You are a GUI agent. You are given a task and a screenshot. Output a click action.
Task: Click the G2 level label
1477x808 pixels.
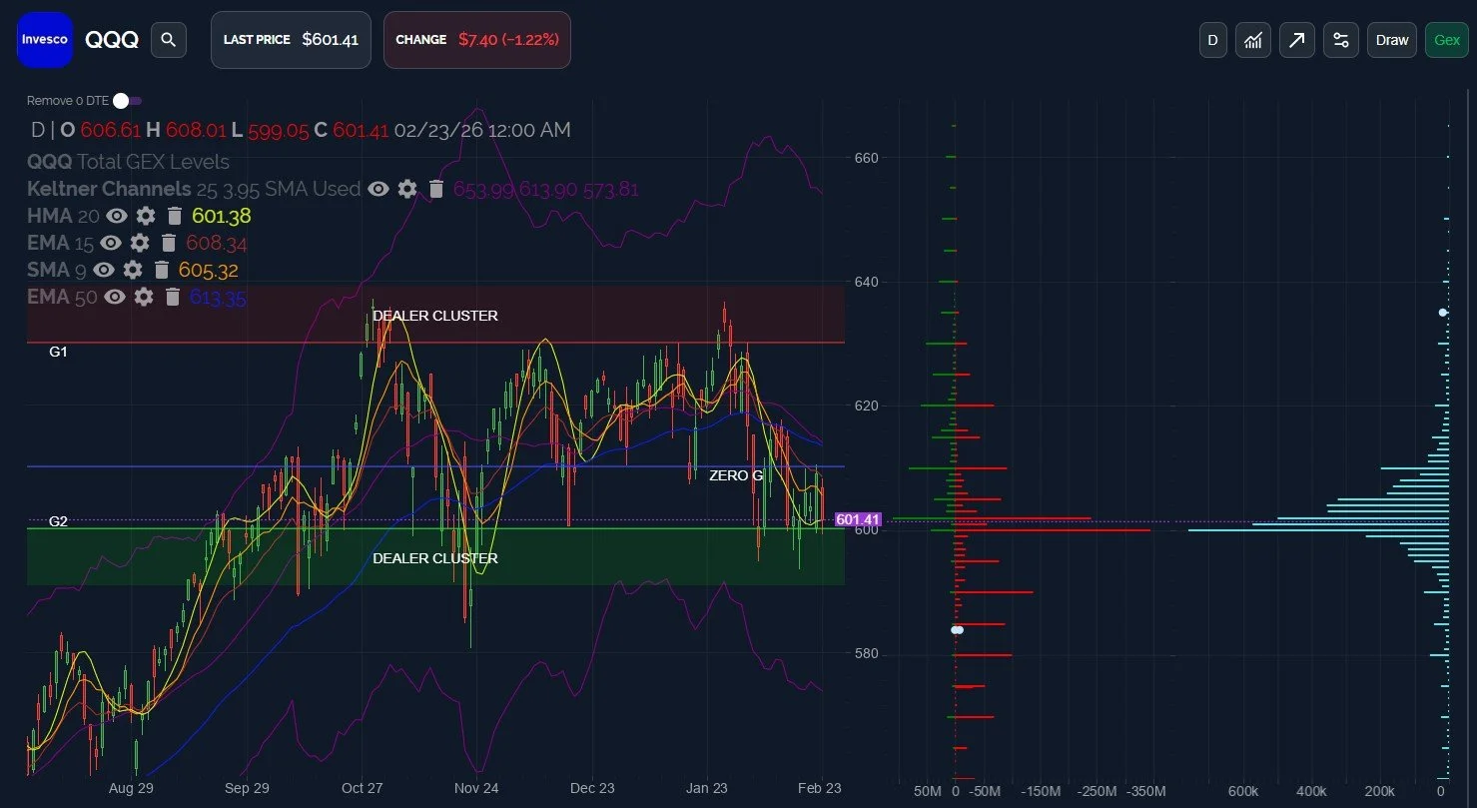(58, 521)
